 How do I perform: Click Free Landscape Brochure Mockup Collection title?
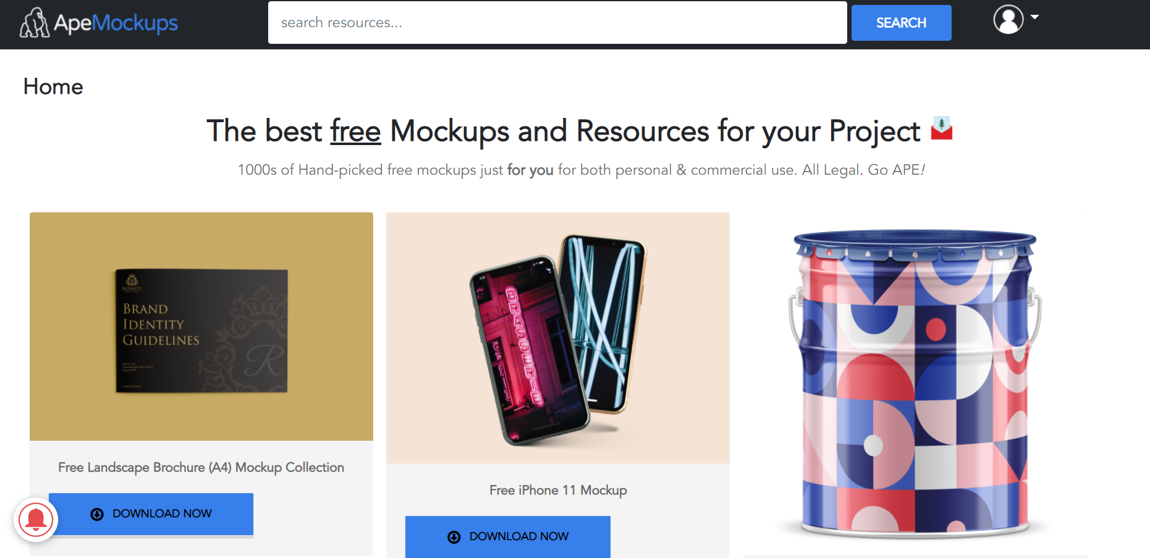201,467
